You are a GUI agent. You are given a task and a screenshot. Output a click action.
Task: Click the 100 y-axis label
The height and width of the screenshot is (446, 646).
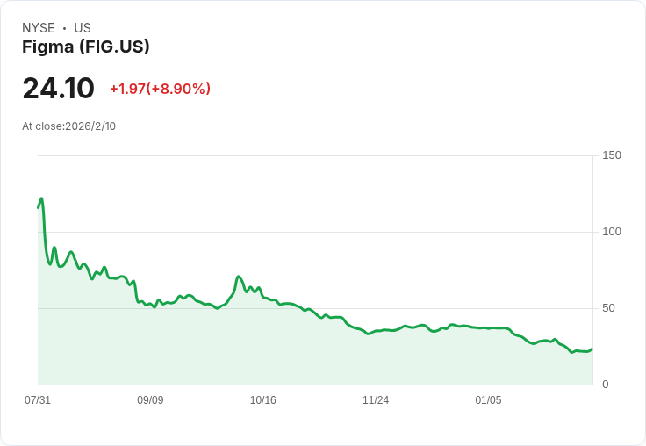(612, 232)
